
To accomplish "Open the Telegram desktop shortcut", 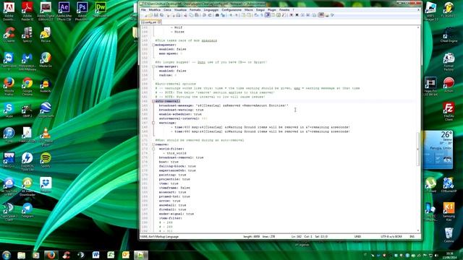I will (27, 210).
